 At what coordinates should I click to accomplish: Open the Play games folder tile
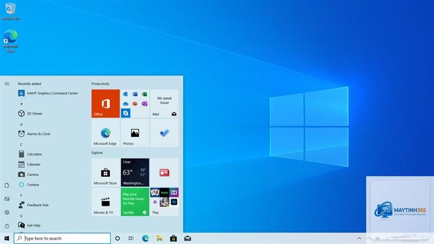coord(164,202)
